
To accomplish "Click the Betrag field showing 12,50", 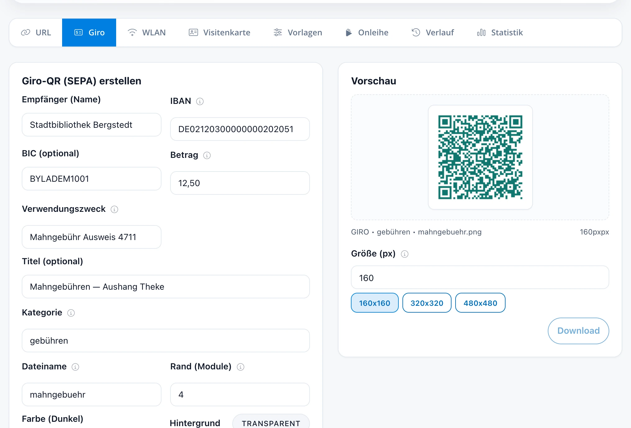I will point(240,183).
